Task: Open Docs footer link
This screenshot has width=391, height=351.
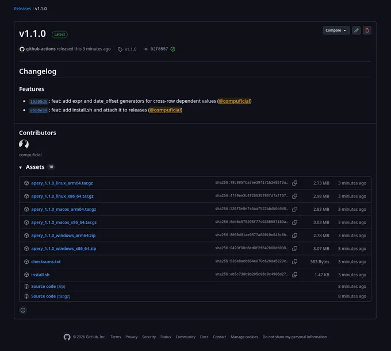Action: point(204,337)
